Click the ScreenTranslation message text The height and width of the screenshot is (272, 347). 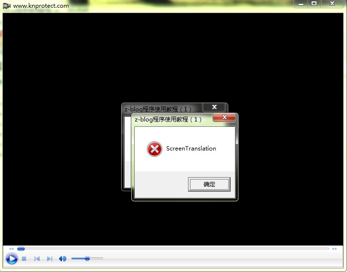[191, 149]
